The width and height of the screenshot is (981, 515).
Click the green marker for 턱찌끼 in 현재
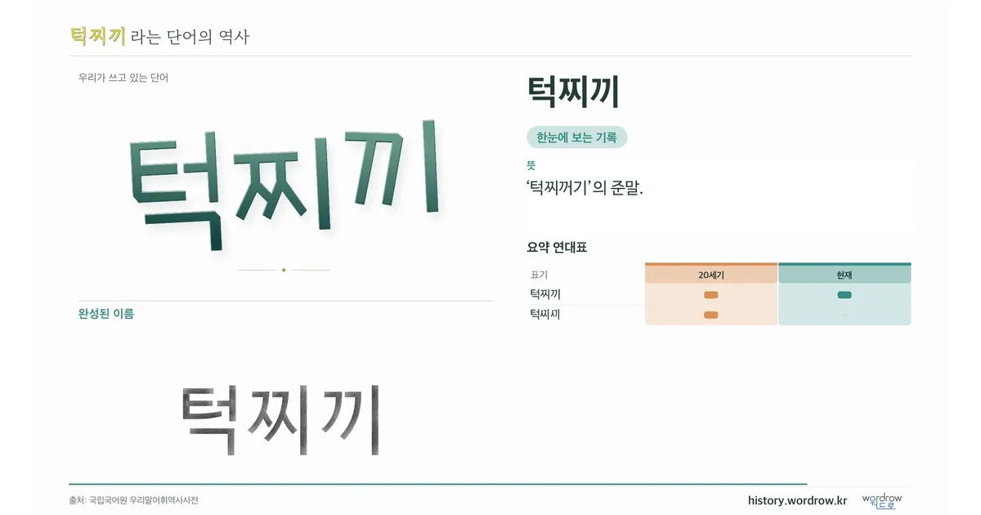click(x=844, y=295)
